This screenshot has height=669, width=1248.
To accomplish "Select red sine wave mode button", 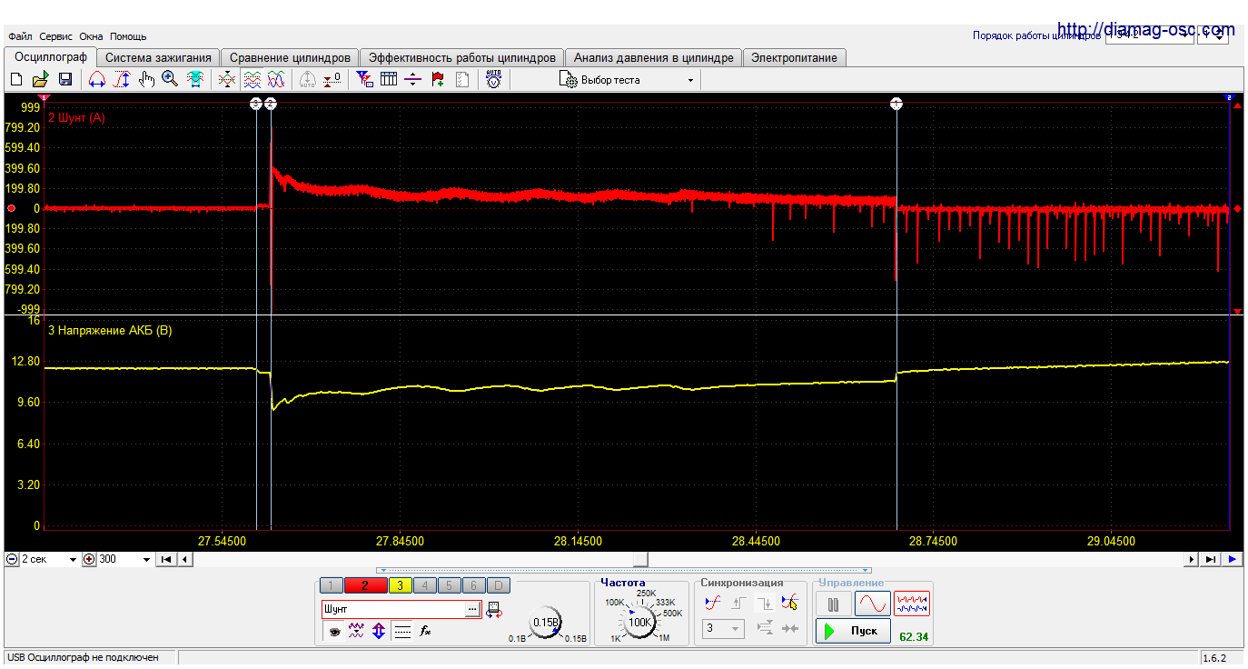I will [x=872, y=604].
